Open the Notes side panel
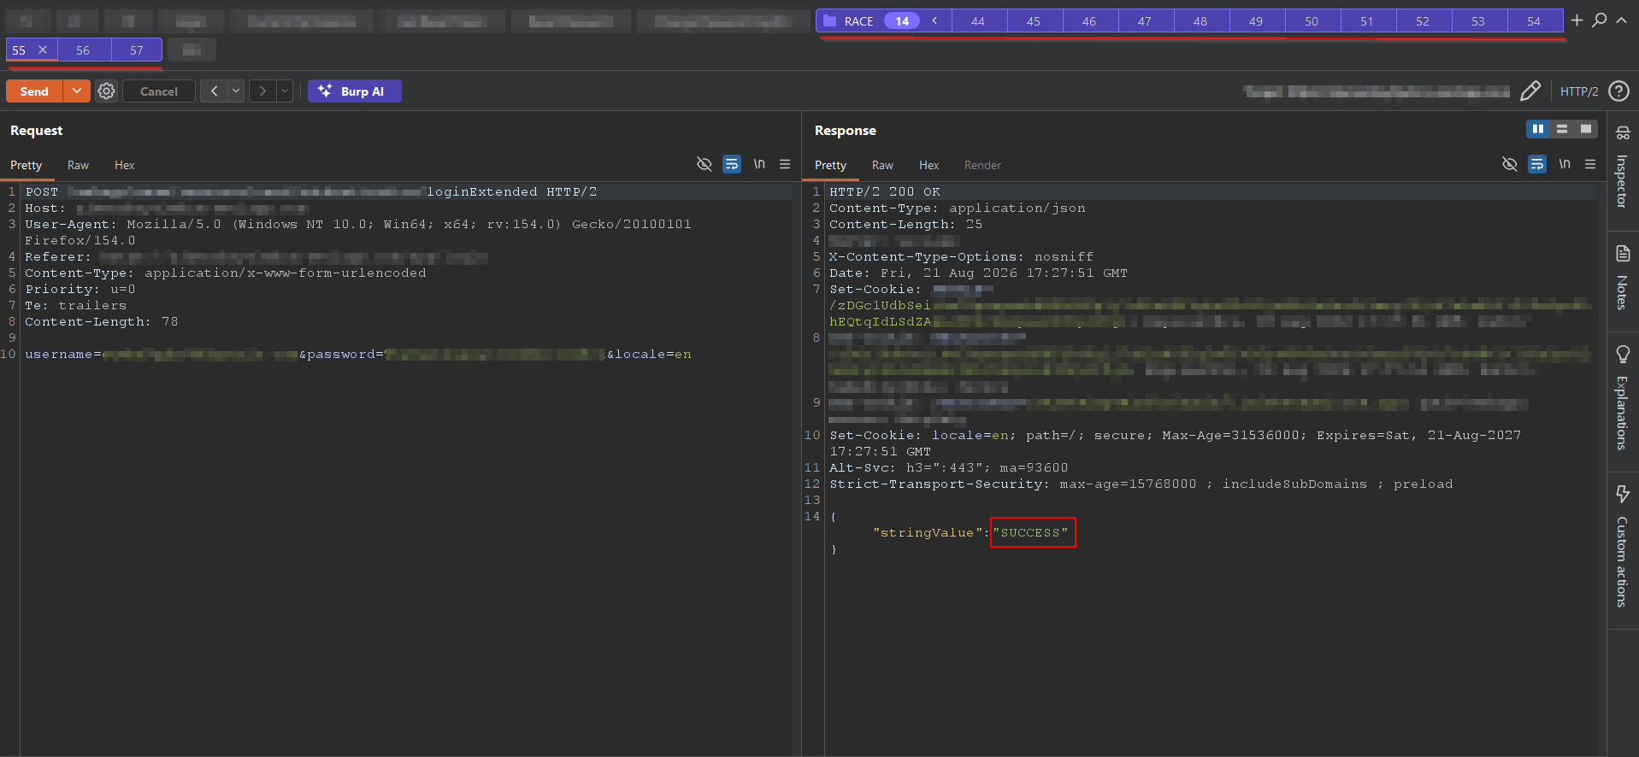Viewport: 1639px width, 757px height. 1622,279
